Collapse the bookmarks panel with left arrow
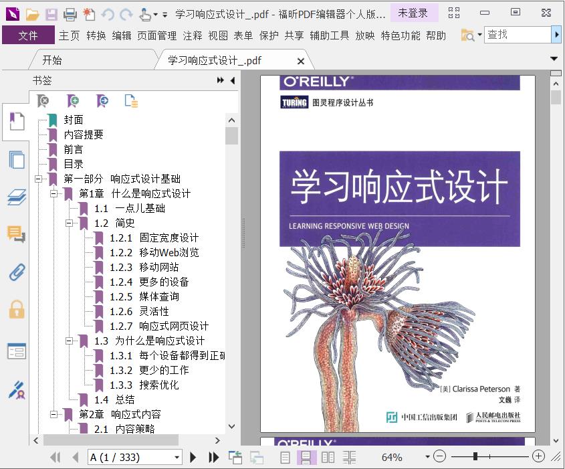This screenshot has height=469, width=565. point(233,80)
